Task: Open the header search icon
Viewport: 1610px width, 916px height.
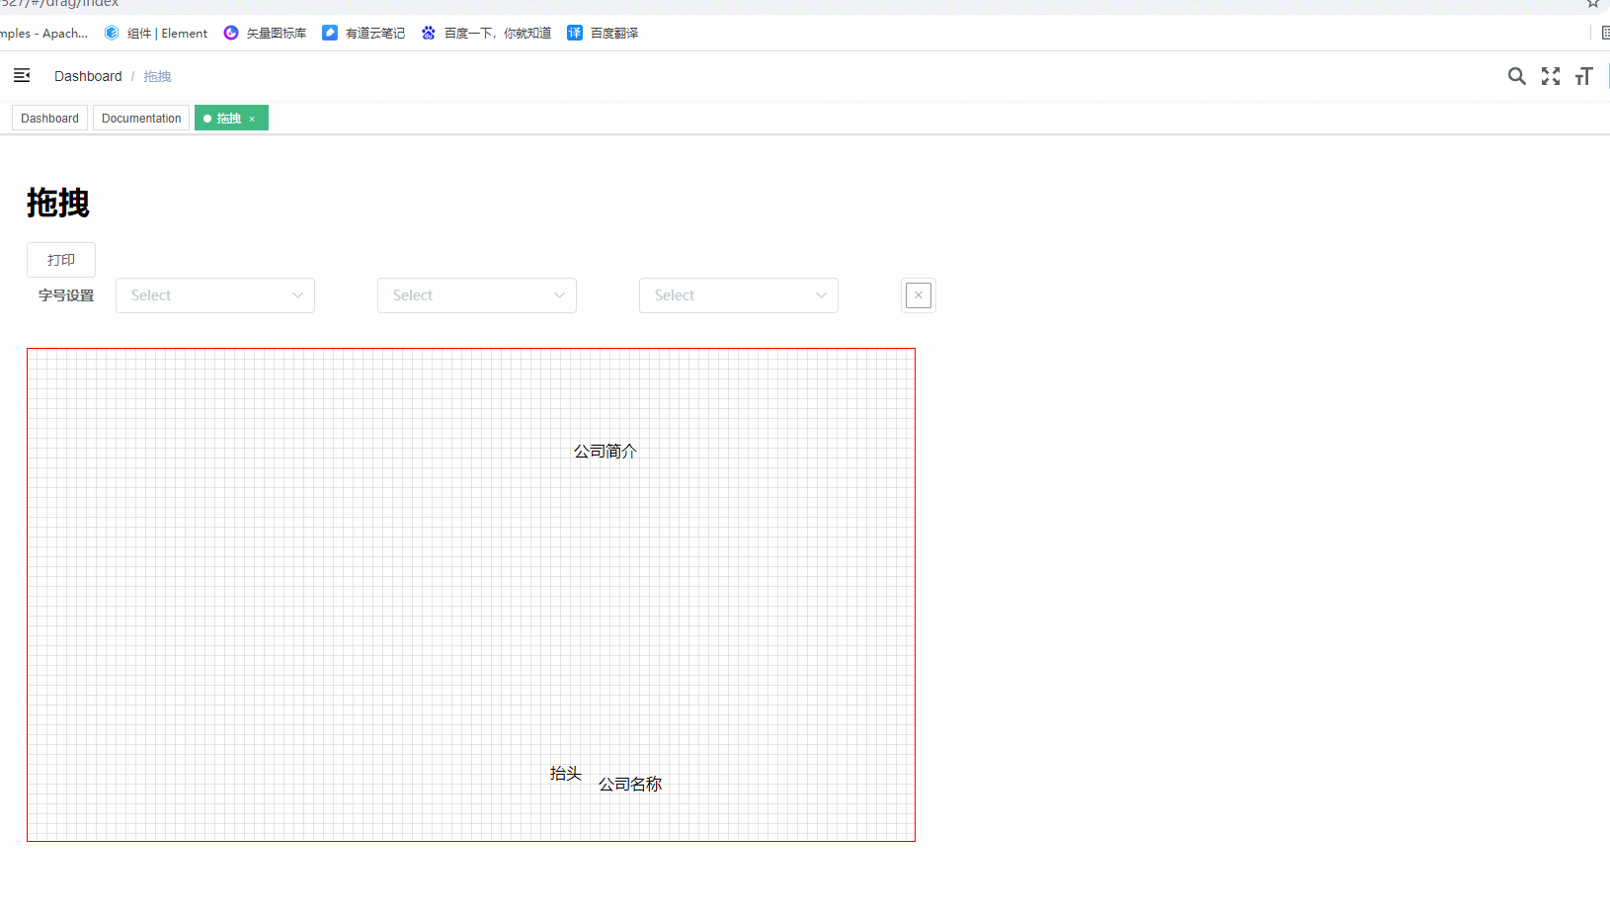Action: [x=1516, y=76]
